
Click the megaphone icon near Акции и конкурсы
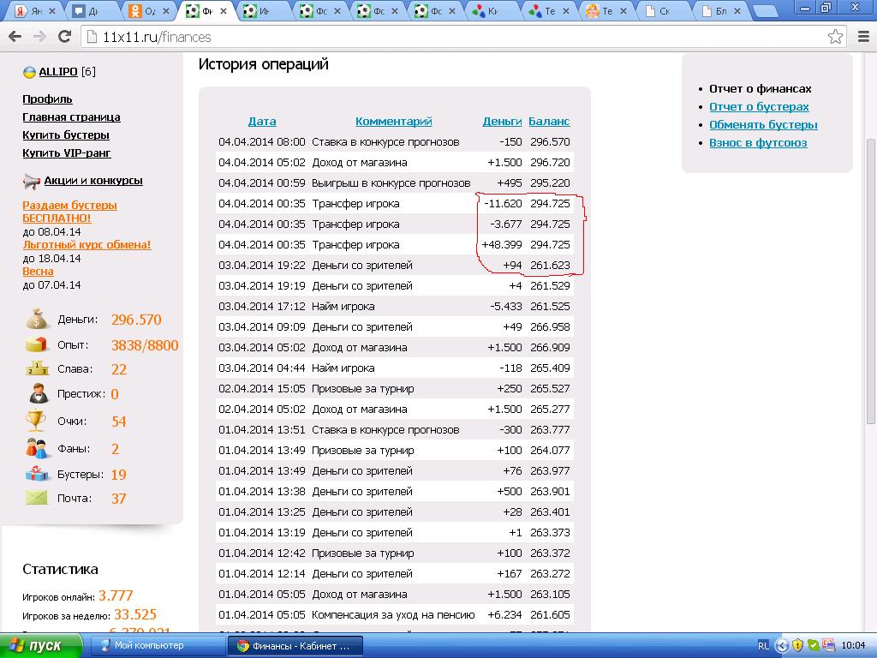click(32, 181)
